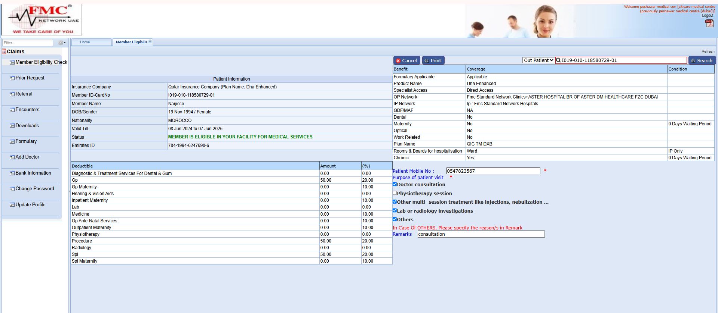Viewport: 718px width, 313px height.
Task: Click the Bank Information sidebar icon
Action: 12,173
